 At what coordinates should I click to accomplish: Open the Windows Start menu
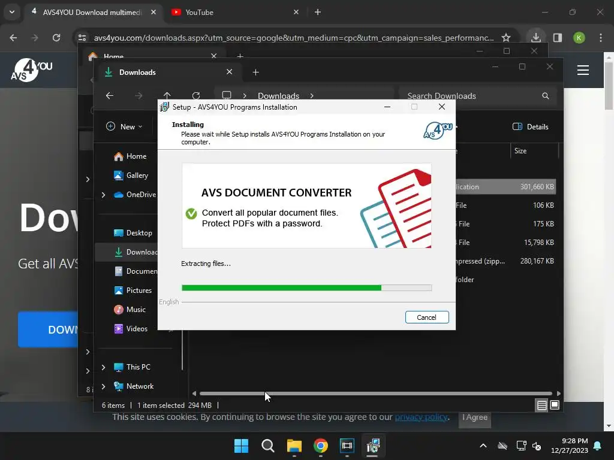click(x=241, y=446)
